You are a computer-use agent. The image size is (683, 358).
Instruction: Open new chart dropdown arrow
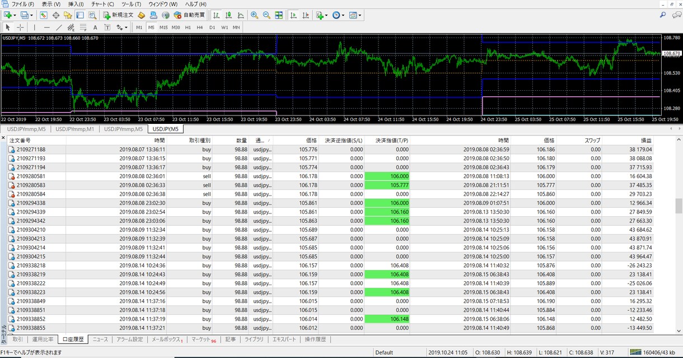click(x=15, y=15)
